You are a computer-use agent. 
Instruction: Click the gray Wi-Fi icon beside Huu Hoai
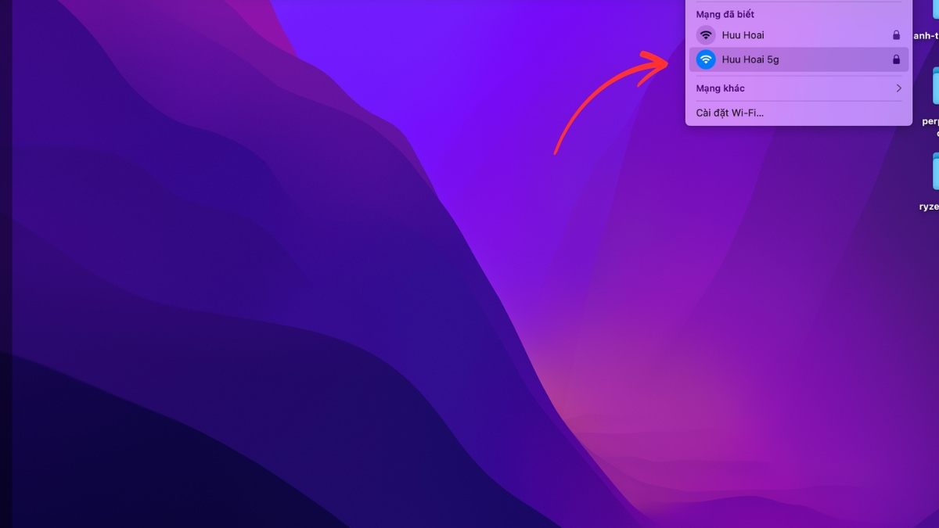coord(706,35)
